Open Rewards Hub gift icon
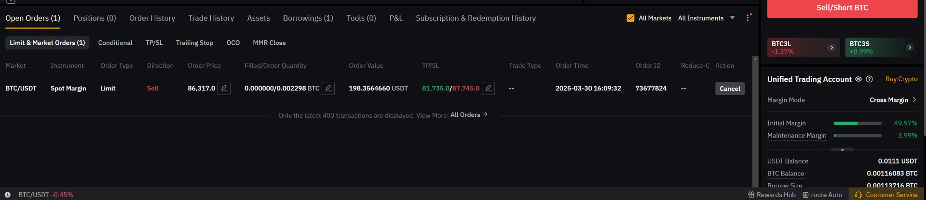Image resolution: width=926 pixels, height=200 pixels. point(751,195)
